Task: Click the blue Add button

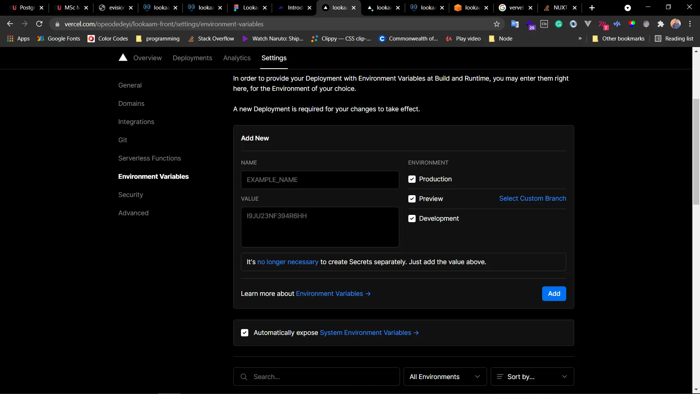Action: tap(554, 294)
